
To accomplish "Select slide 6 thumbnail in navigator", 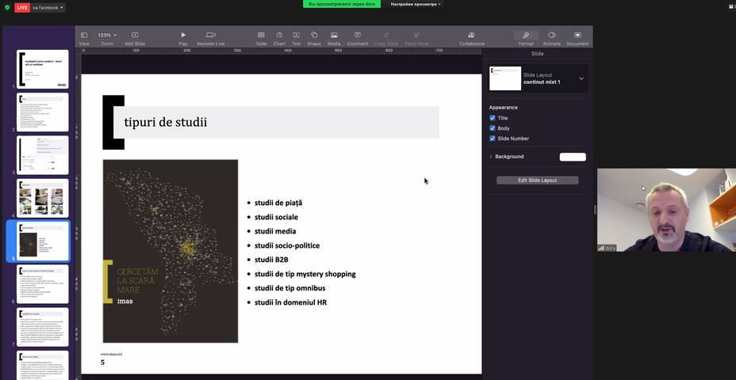I will coord(43,283).
